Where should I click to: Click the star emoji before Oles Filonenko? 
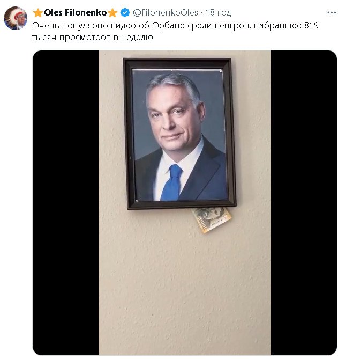coord(37,12)
